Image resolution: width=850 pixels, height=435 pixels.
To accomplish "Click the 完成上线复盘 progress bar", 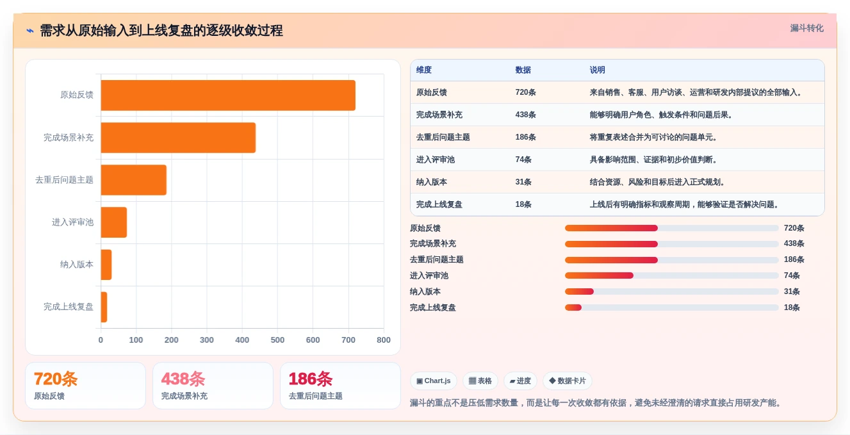I will tap(672, 308).
